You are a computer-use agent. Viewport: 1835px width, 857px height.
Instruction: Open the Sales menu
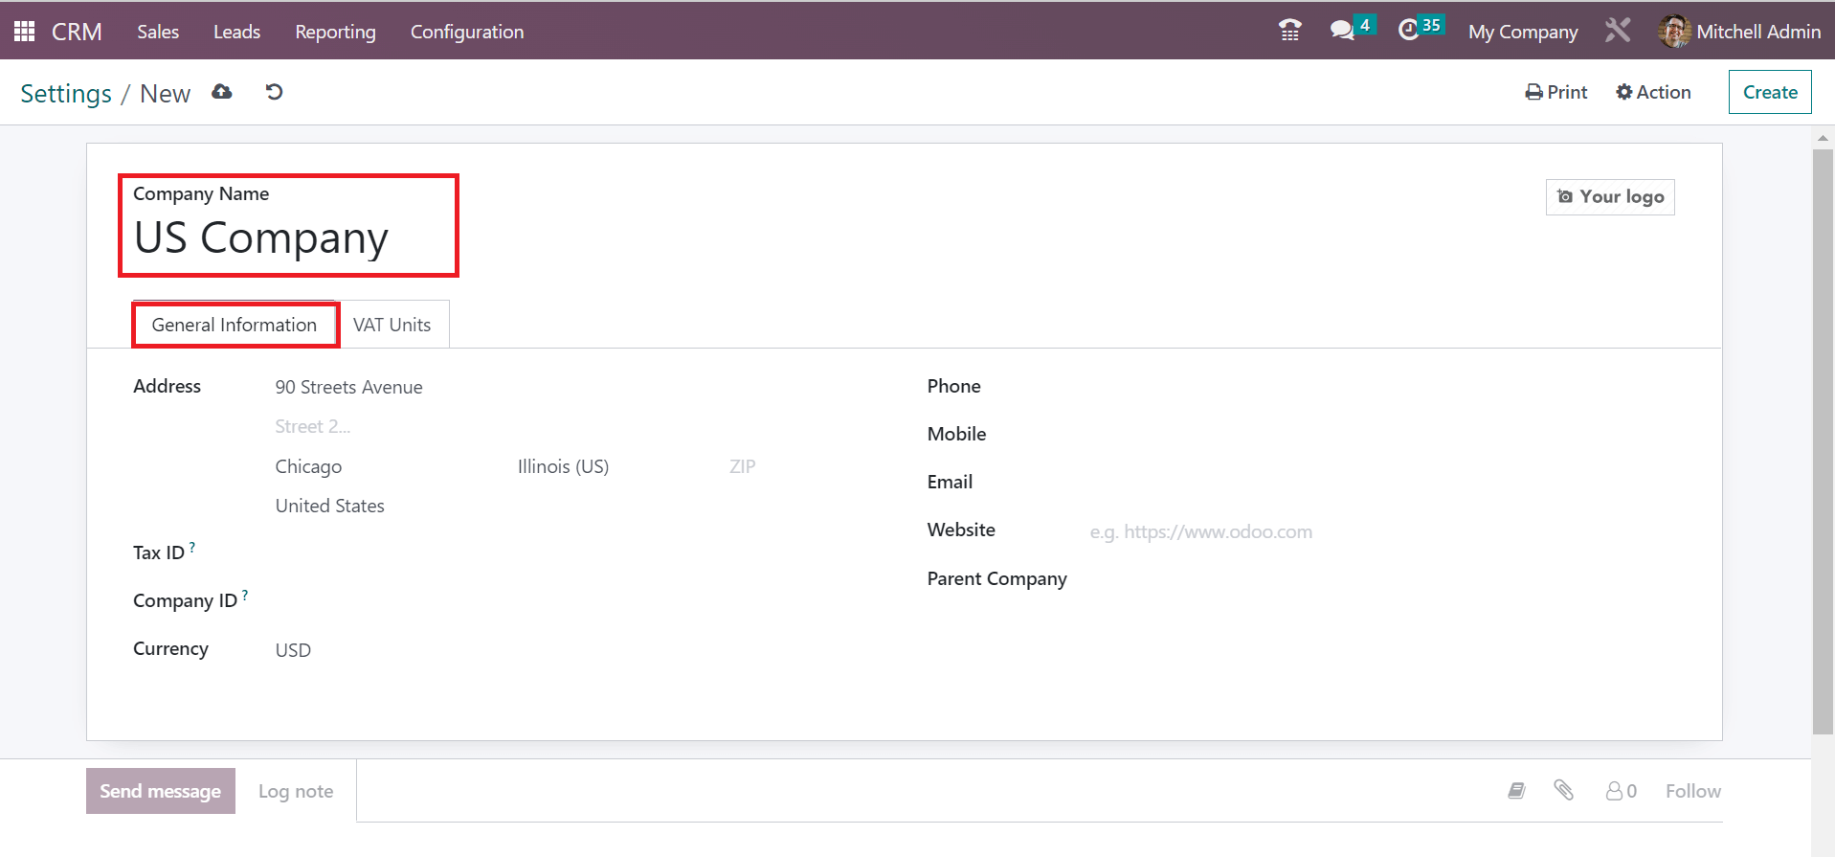coord(158,32)
